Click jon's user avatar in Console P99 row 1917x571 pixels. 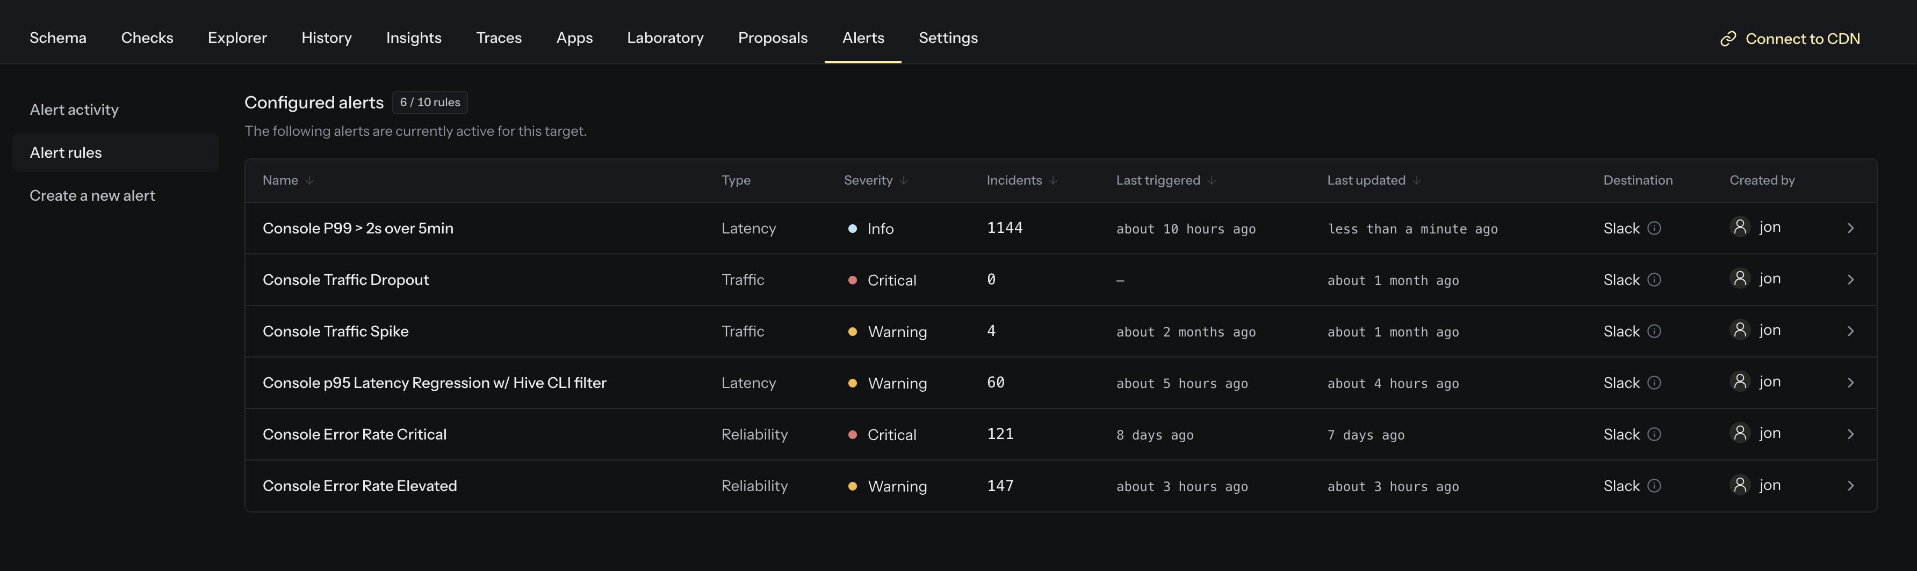(x=1740, y=227)
